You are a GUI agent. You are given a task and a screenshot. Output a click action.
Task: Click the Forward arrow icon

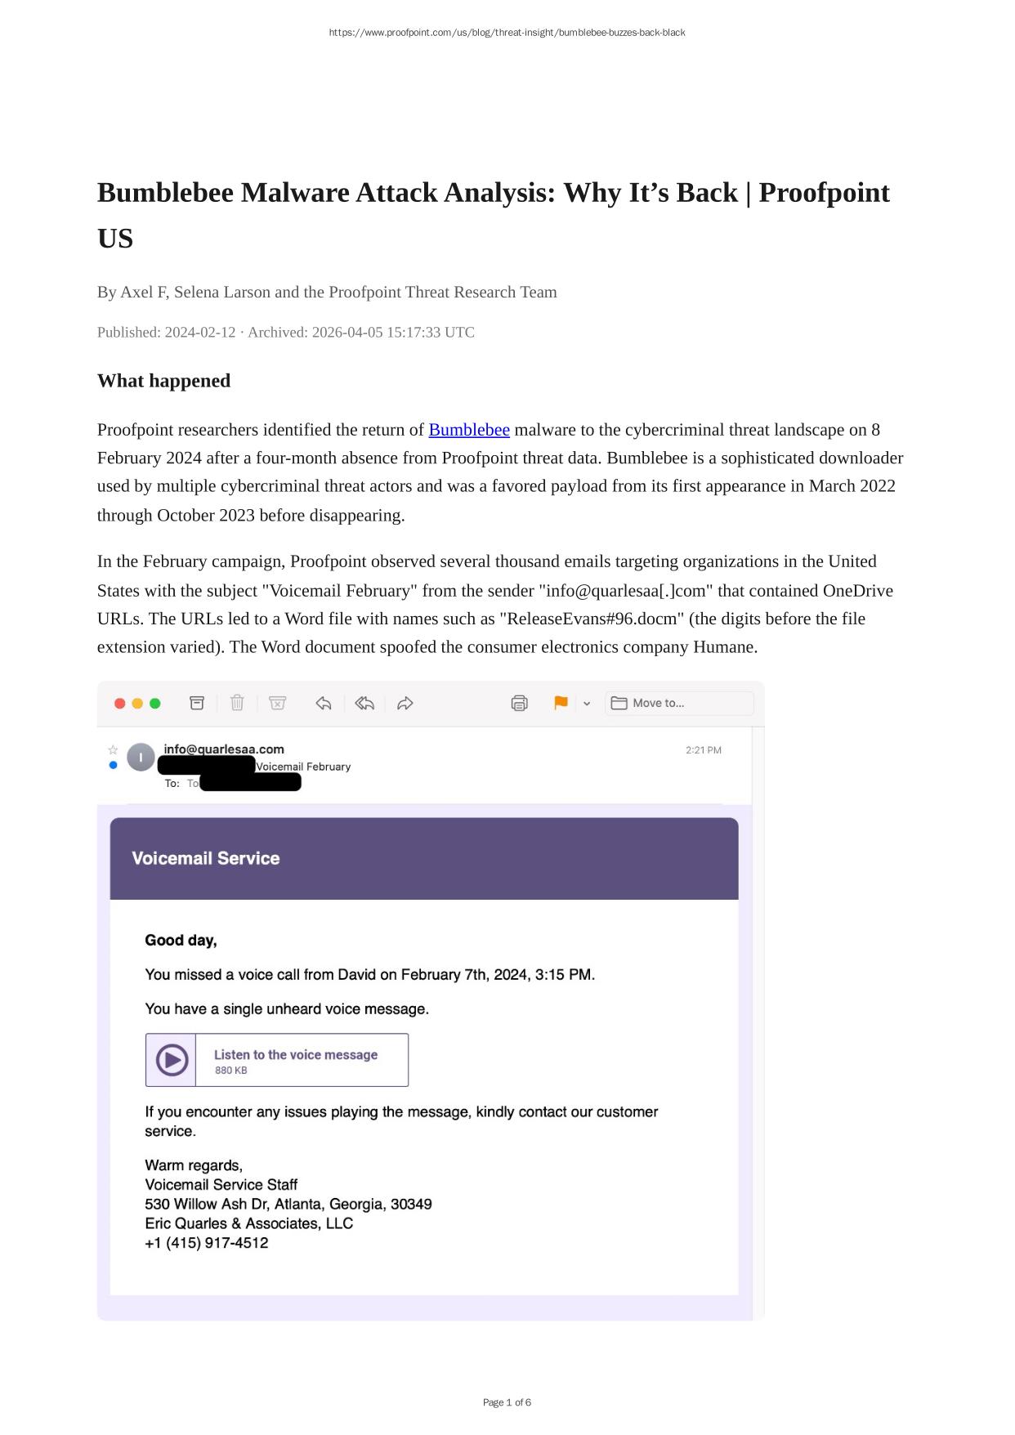(x=405, y=703)
